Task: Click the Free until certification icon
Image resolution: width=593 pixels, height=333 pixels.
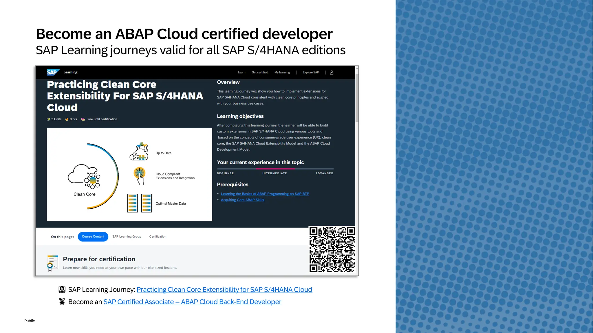Action: pos(83,119)
